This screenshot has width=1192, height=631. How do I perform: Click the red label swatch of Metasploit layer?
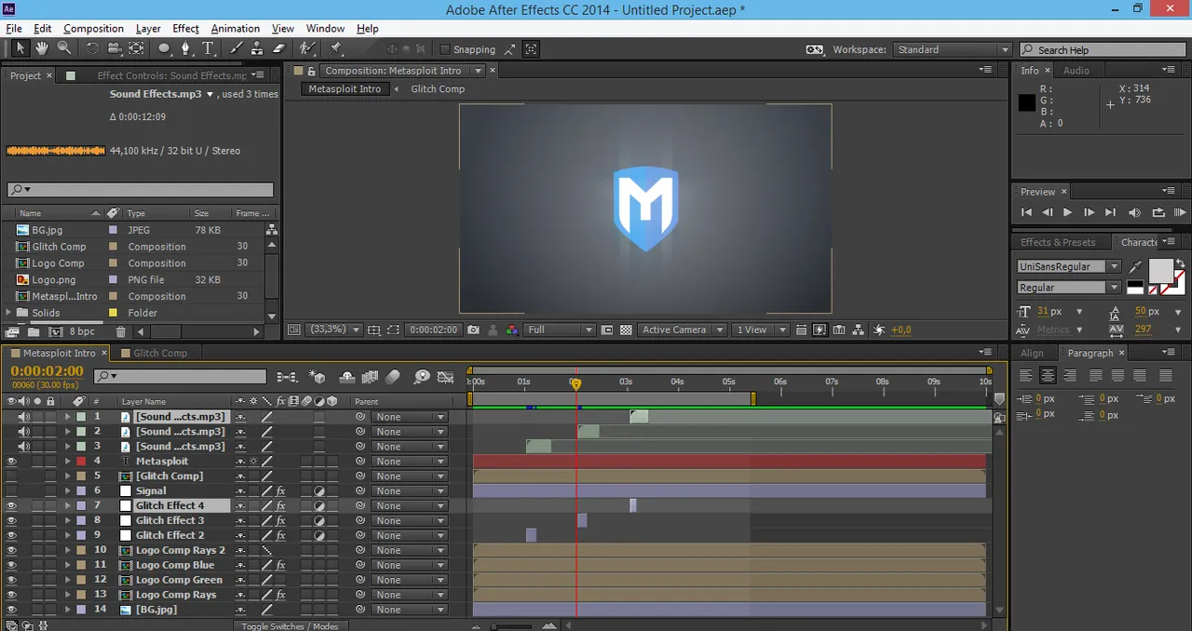(x=81, y=462)
